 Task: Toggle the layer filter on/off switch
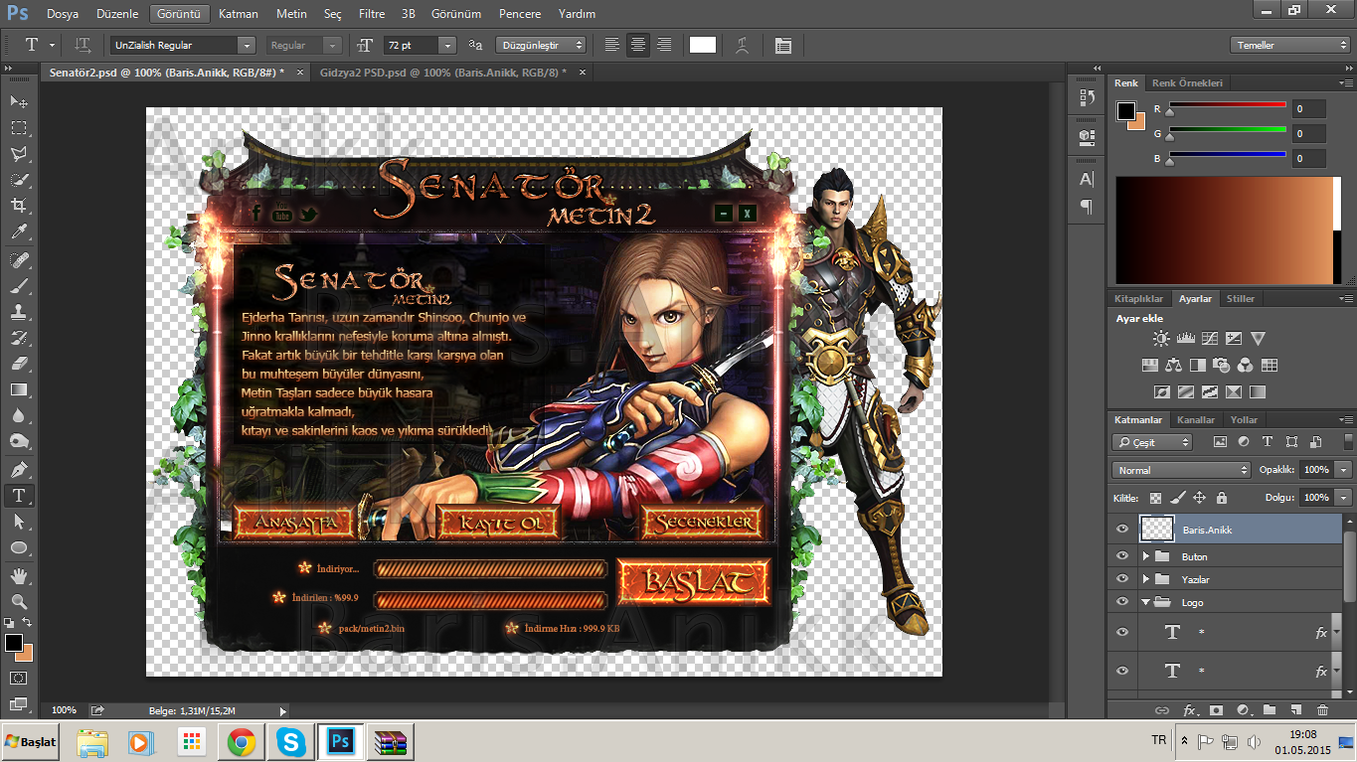1348,442
